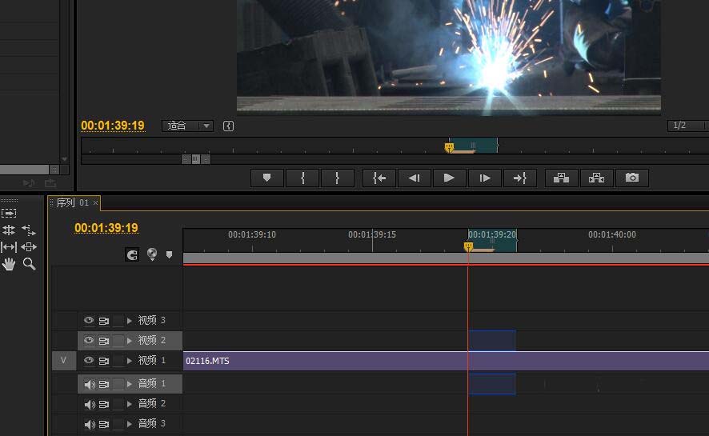Lock the 视频 3 track checkbox

pyautogui.click(x=118, y=321)
